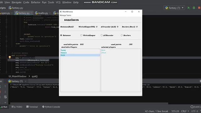
Task: Open the Window menu
Action: tap(67, 2)
